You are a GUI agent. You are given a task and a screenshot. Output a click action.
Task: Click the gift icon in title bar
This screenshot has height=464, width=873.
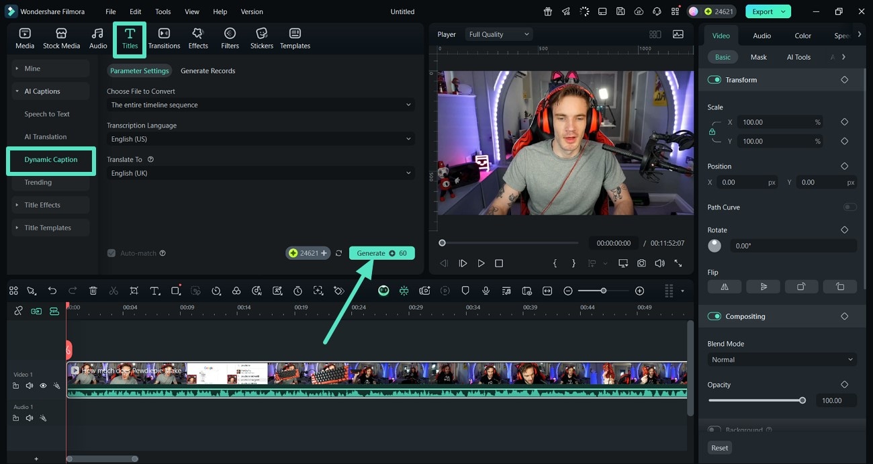pos(548,11)
